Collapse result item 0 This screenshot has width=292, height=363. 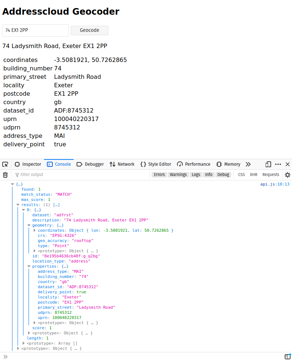[23, 210]
